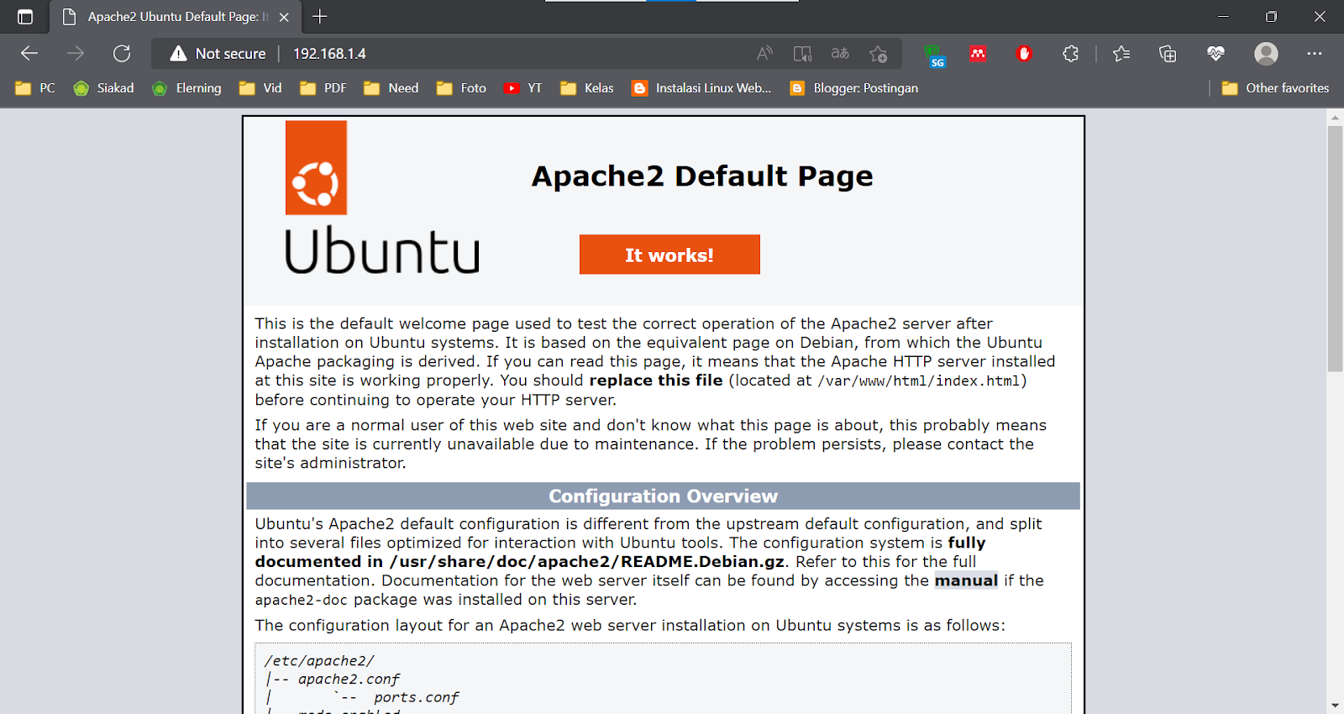Open the Siakad bookmark
The height and width of the screenshot is (714, 1344).
point(104,88)
